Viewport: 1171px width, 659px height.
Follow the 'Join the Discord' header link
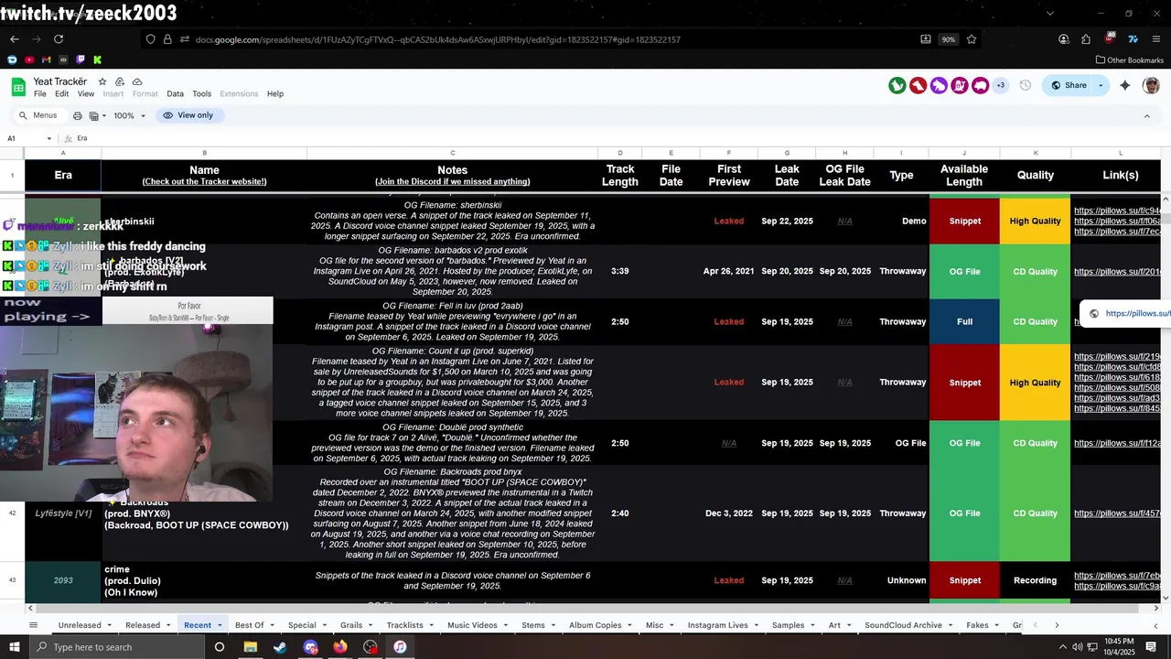click(452, 181)
